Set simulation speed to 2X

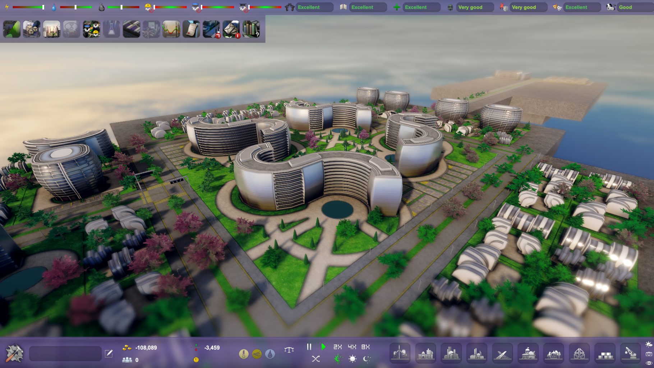point(337,347)
